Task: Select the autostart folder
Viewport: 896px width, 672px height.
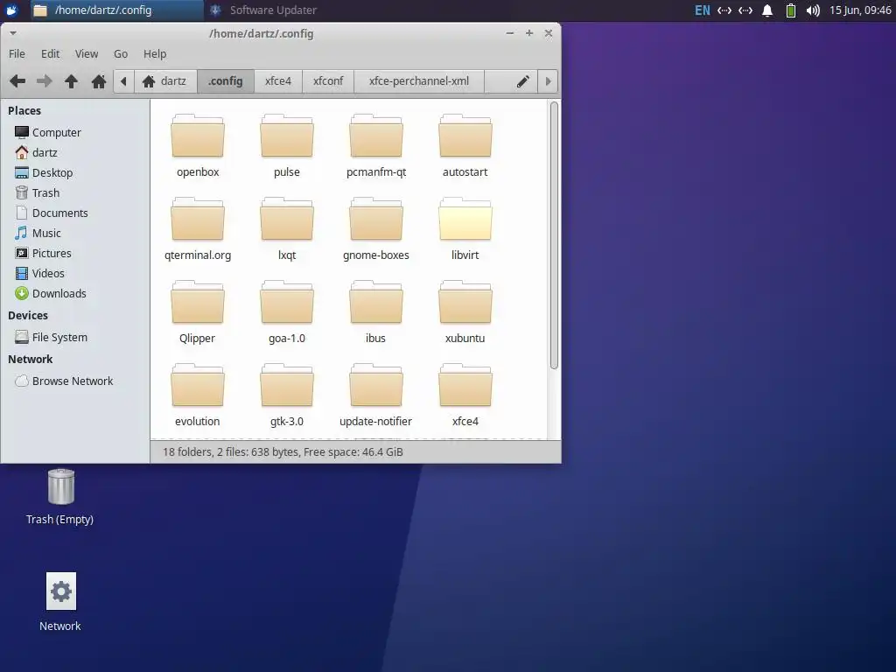Action: 465,146
